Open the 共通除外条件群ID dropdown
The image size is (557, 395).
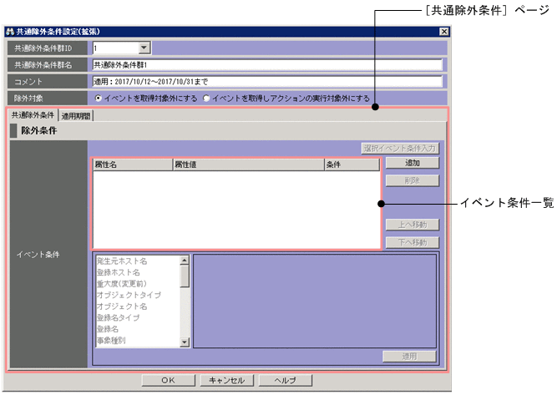144,48
